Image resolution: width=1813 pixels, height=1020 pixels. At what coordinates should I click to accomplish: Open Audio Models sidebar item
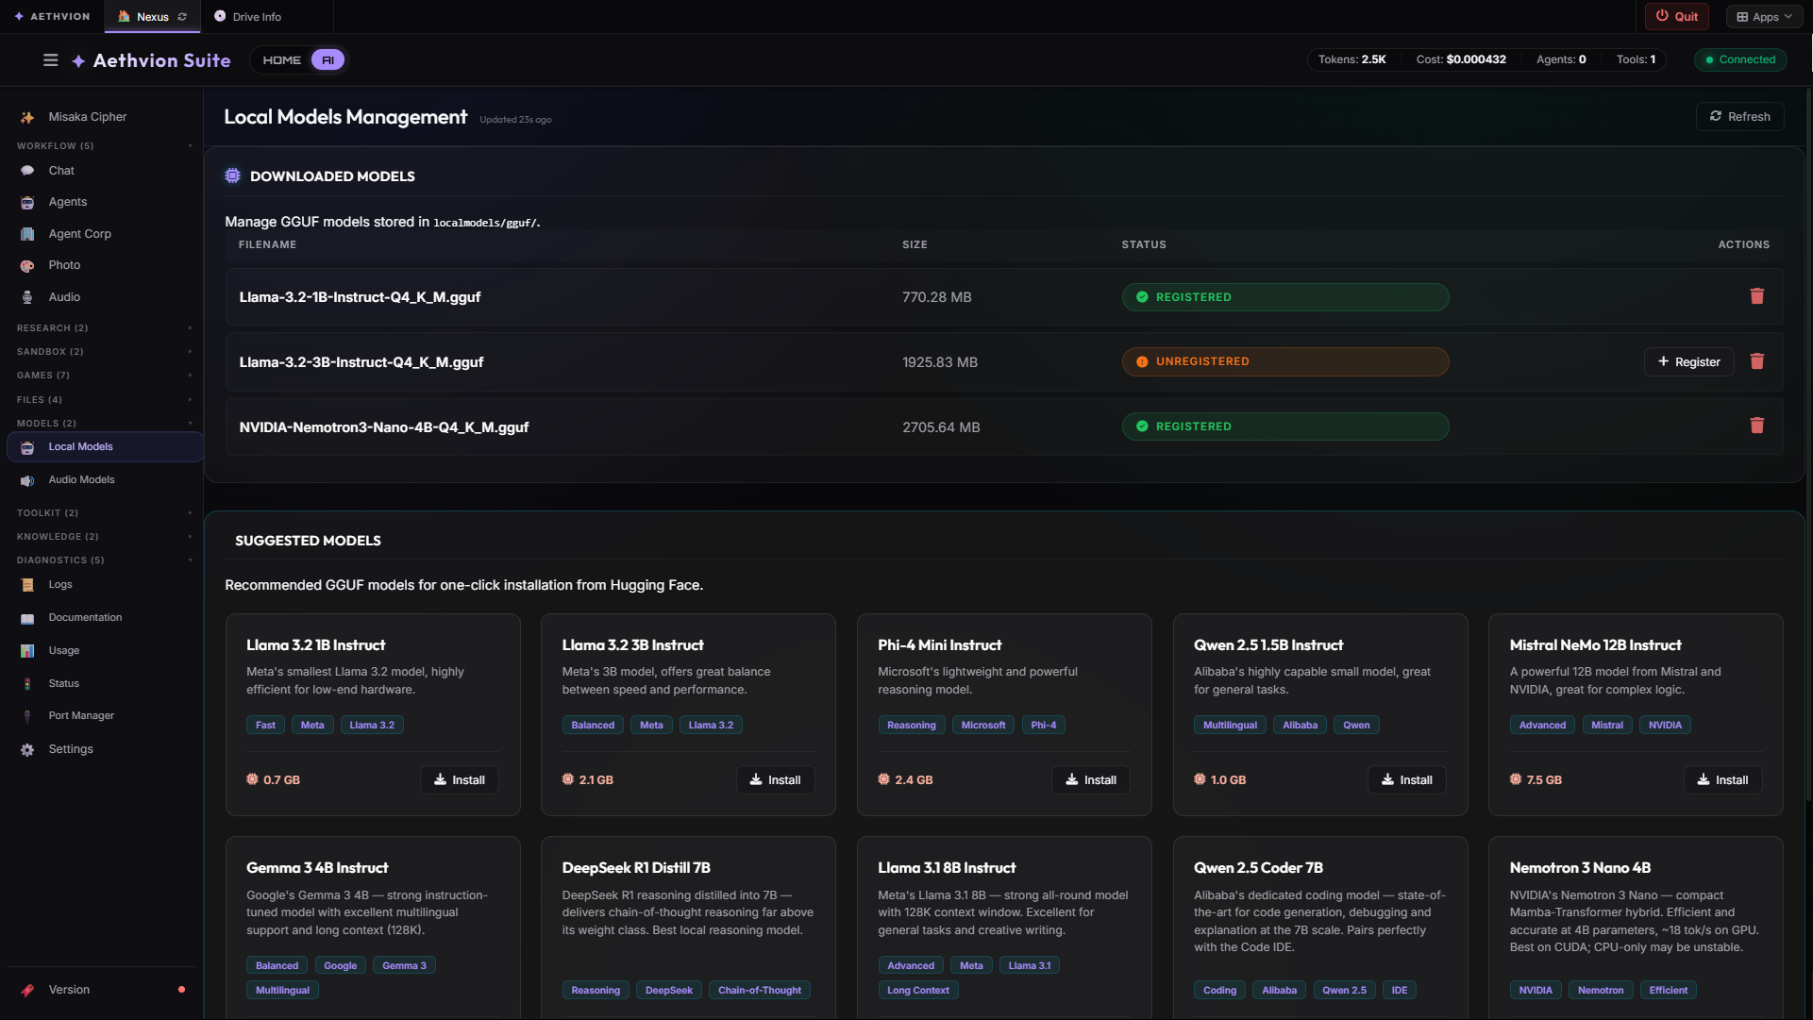tap(81, 479)
